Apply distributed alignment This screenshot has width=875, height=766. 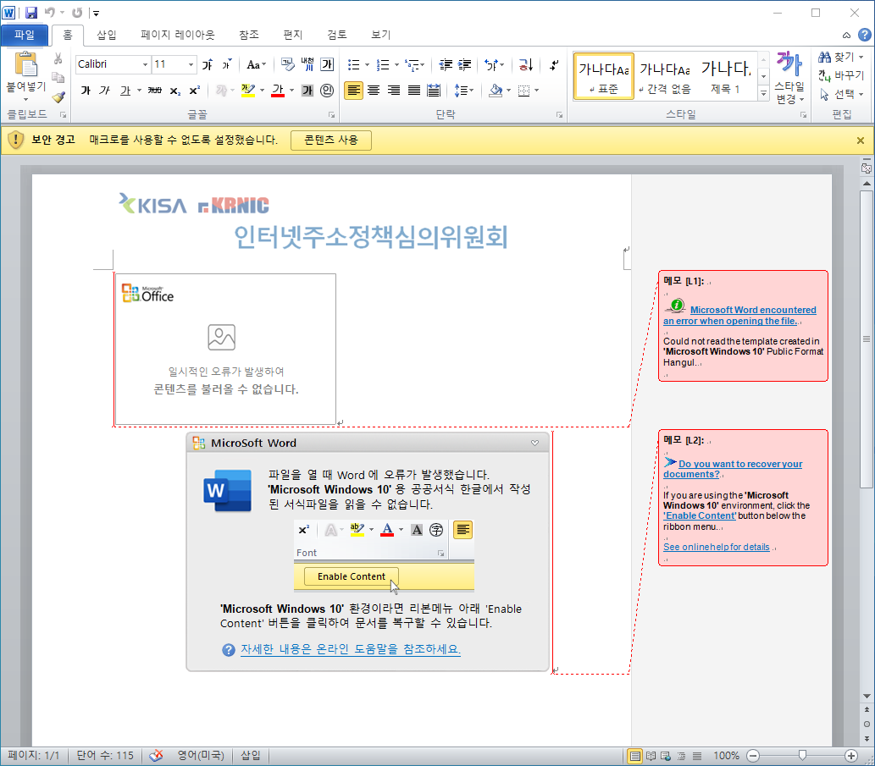pos(434,91)
